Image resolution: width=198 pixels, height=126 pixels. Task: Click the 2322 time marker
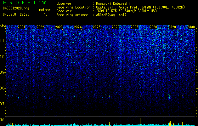40,27
